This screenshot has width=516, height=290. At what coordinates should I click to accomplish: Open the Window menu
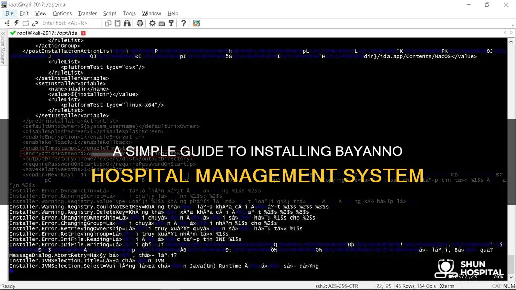click(151, 13)
